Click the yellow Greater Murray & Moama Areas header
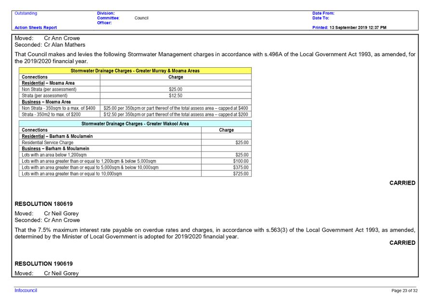Image resolution: width=430 pixels, height=301 pixels. [x=135, y=71]
